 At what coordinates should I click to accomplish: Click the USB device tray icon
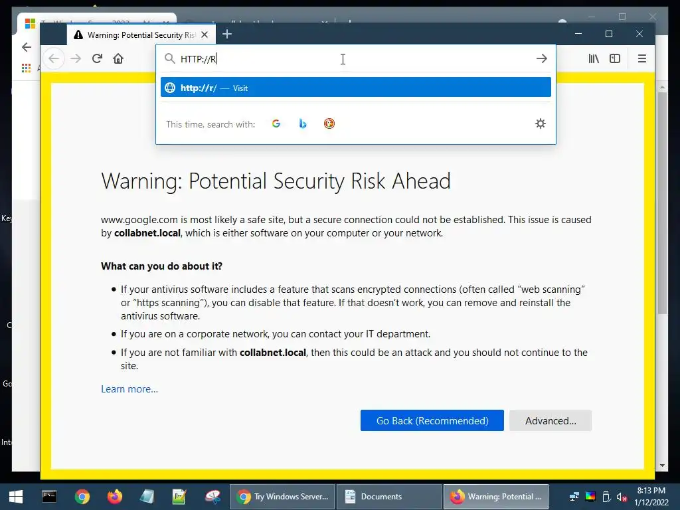click(x=606, y=497)
